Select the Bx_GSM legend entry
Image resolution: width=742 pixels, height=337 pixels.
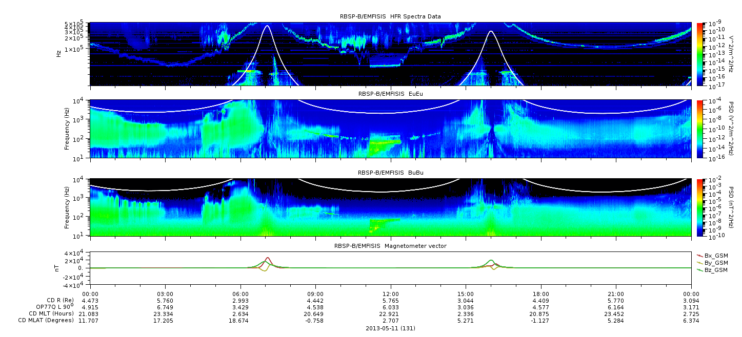click(x=712, y=255)
